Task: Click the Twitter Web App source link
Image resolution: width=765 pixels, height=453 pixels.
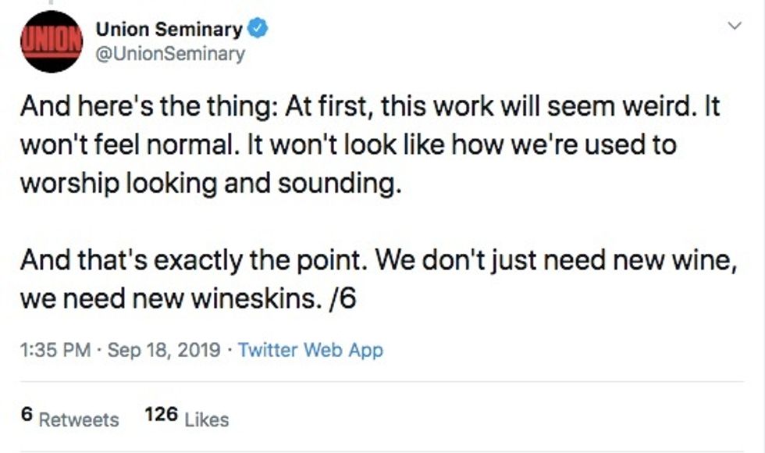Action: tap(311, 350)
